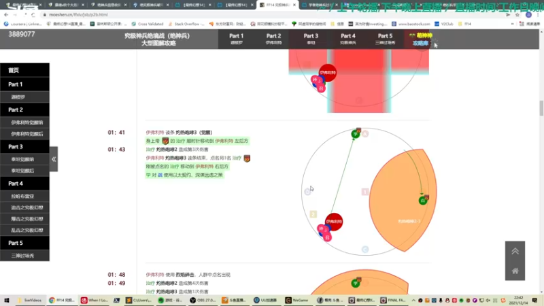Switch to the FINAL FA... taskbar item
The width and height of the screenshot is (544, 306).
(393, 300)
